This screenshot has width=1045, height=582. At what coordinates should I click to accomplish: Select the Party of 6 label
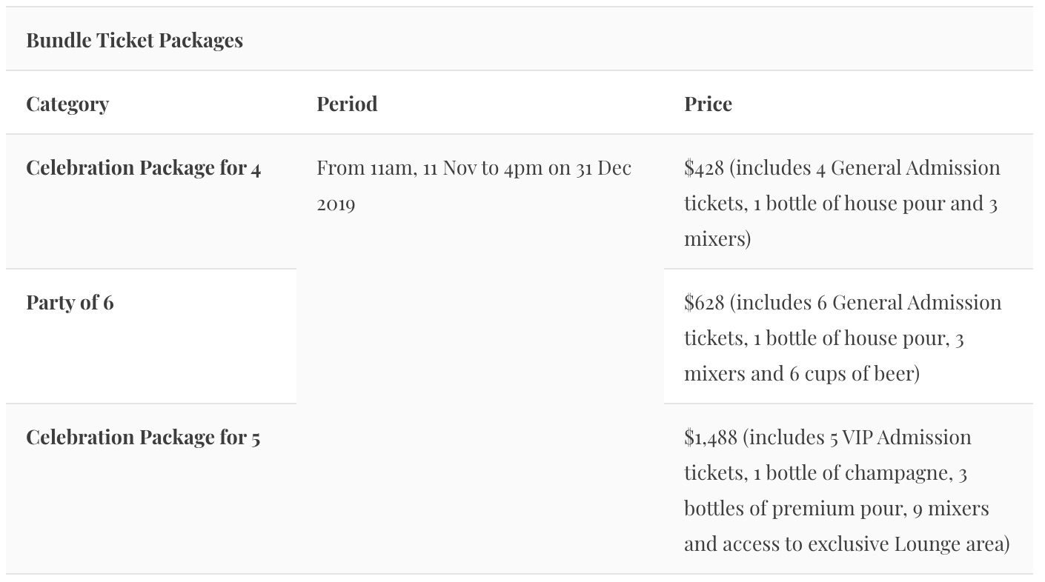coord(70,303)
